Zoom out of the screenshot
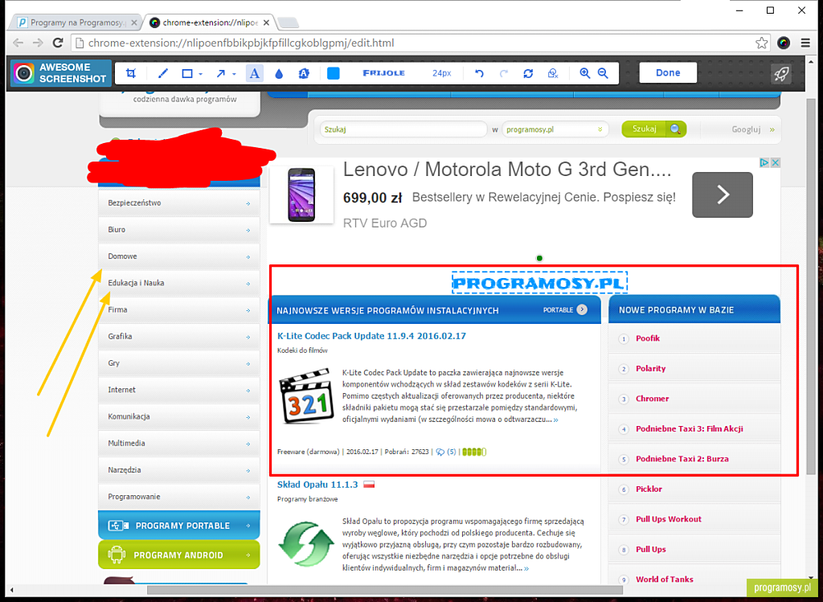 [603, 73]
